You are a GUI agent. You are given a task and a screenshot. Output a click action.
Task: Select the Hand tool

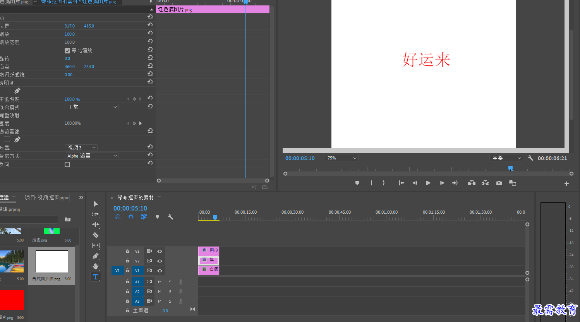pos(96,266)
